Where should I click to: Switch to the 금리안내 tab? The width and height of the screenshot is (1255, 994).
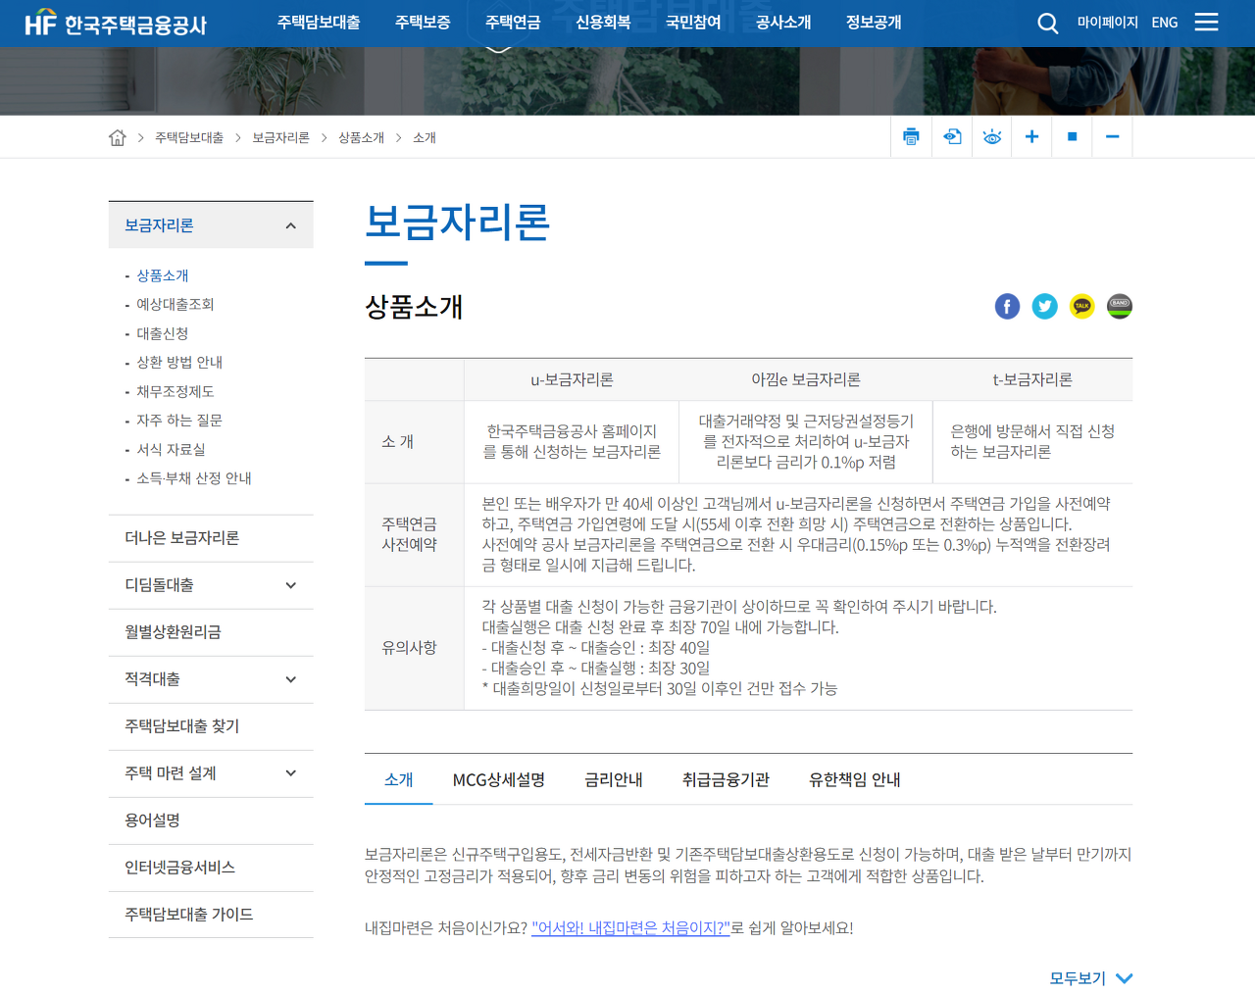(x=614, y=779)
